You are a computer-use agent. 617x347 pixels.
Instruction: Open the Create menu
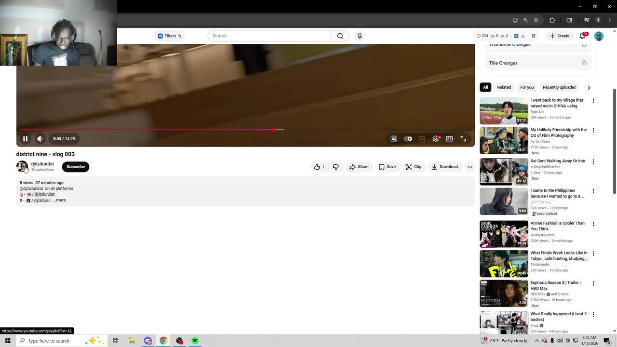560,36
